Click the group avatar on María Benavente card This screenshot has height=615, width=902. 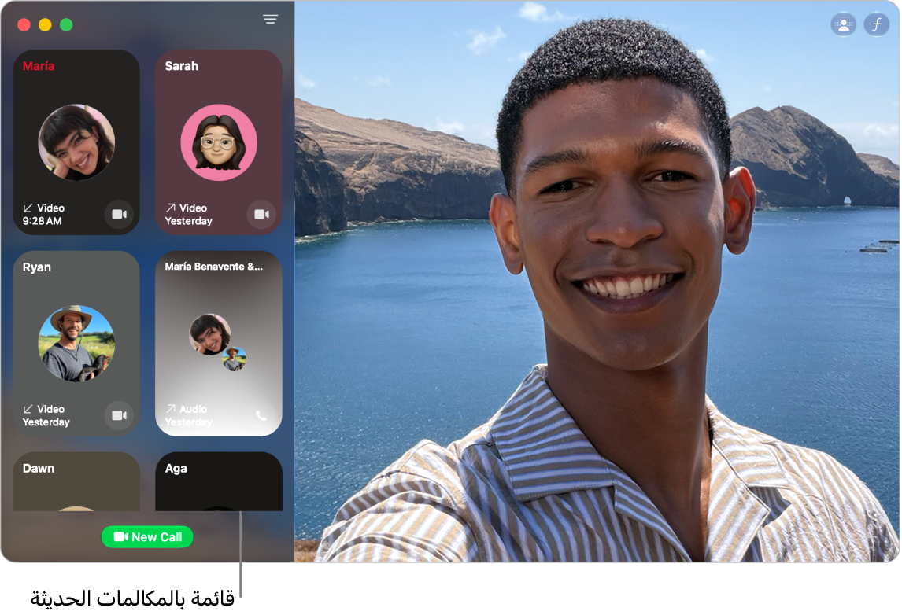[x=217, y=343]
